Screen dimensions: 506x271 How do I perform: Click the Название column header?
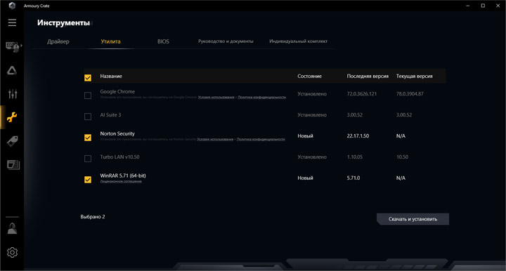111,76
